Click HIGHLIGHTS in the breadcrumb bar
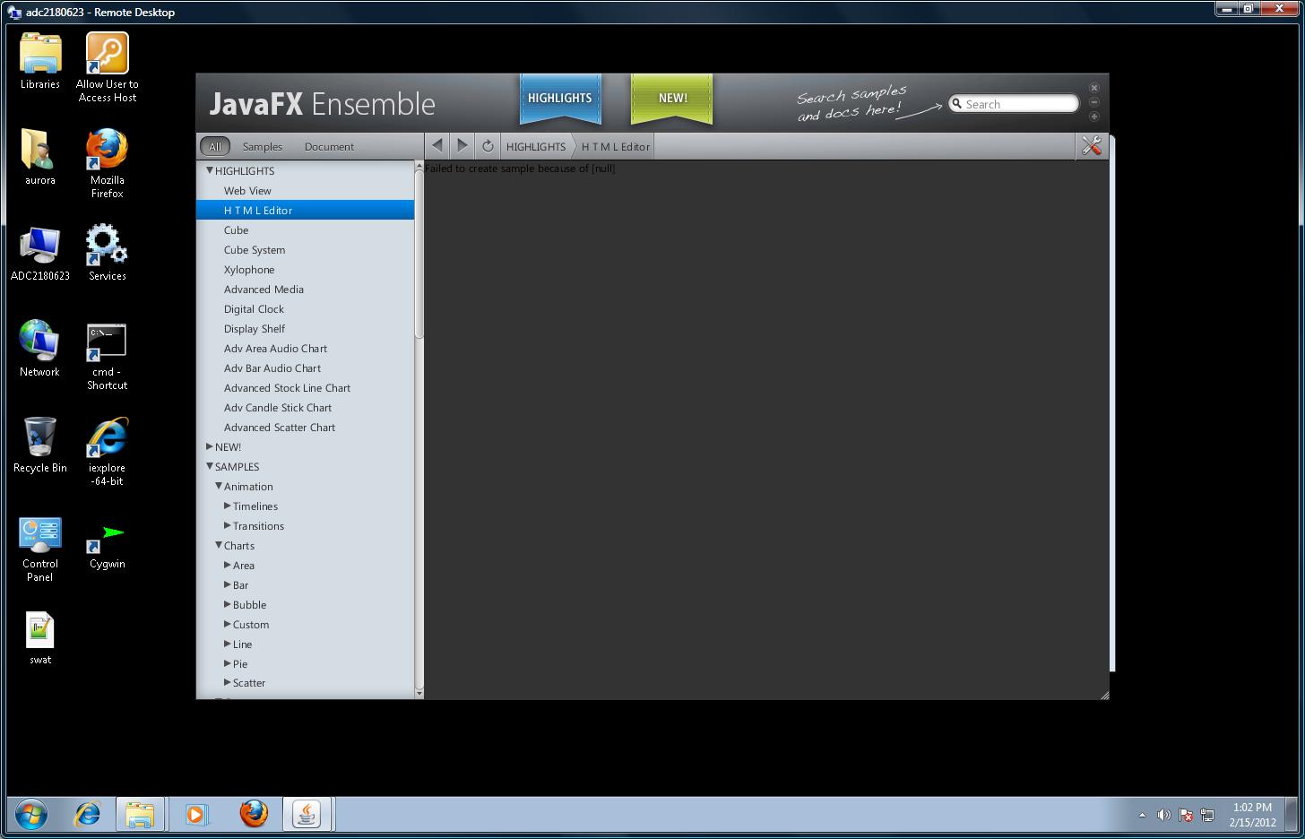This screenshot has height=839, width=1305. coord(536,146)
